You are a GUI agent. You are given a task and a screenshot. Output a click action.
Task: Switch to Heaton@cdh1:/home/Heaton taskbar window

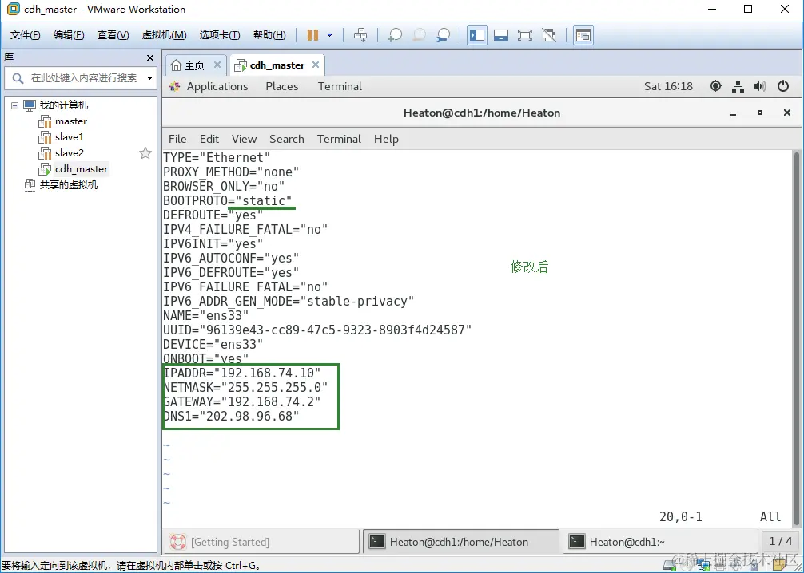click(460, 542)
